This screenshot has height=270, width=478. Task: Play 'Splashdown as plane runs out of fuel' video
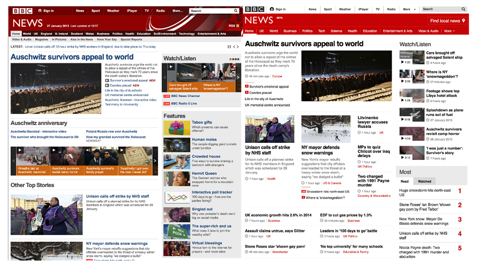pos(412,115)
